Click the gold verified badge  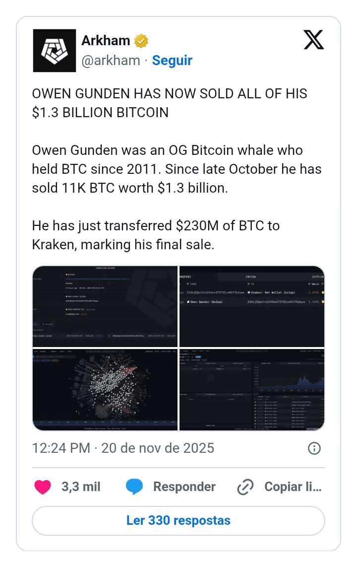coord(141,41)
